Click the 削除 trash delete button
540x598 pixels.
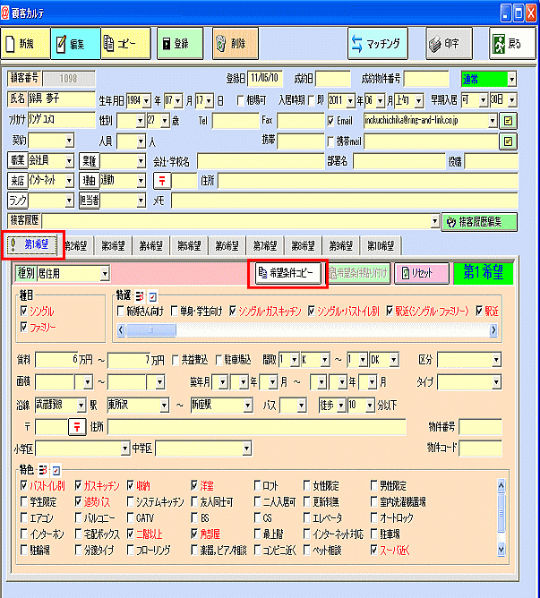236,44
